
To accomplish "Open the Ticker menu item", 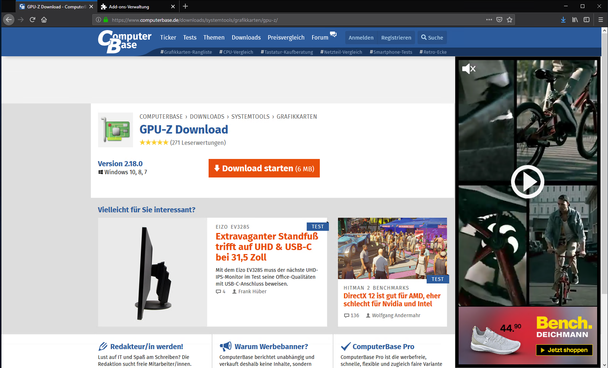I will coord(168,37).
